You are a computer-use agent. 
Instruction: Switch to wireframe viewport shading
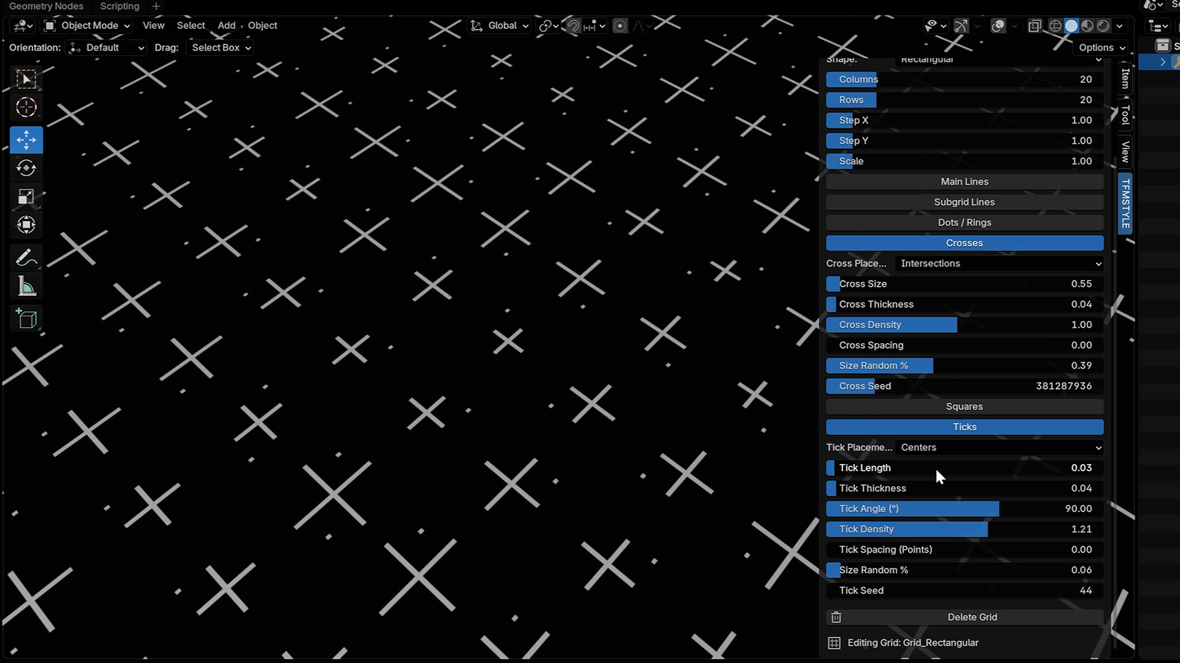[x=1055, y=26]
